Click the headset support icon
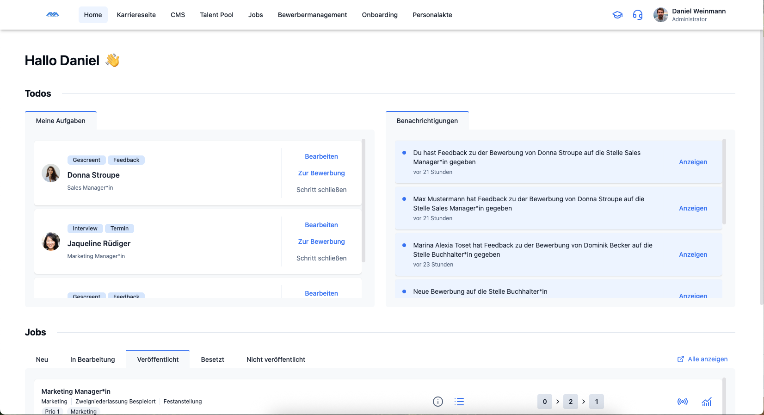The width and height of the screenshot is (764, 415). pyautogui.click(x=638, y=15)
